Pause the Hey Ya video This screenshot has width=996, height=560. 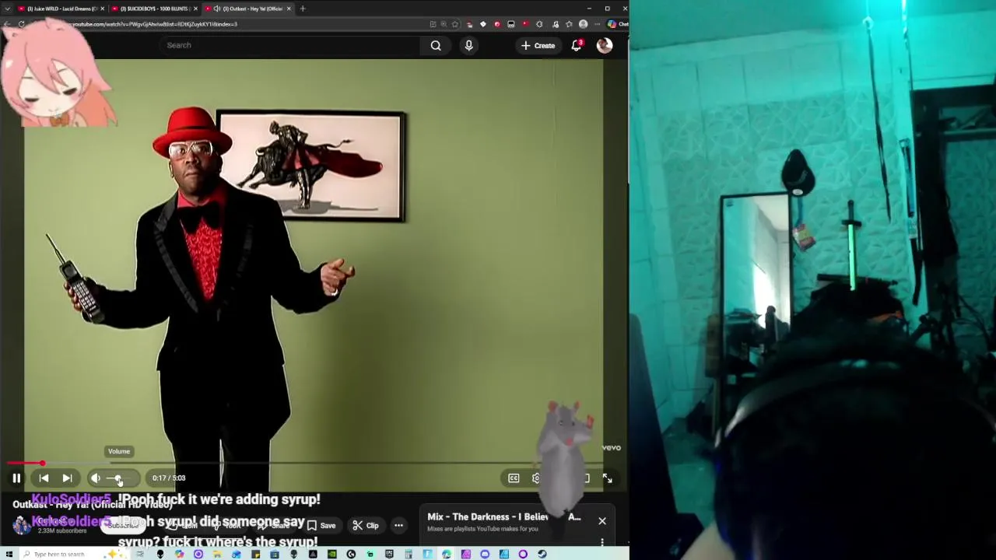16,478
